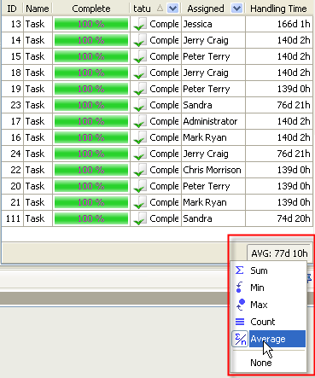Click Jerry Craig in task 24 row
Screen dimensions: 315x378
tap(206, 154)
